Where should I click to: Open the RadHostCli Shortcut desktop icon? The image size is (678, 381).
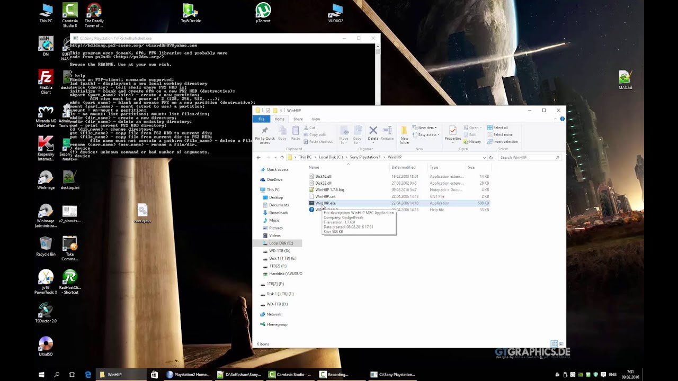click(70, 282)
